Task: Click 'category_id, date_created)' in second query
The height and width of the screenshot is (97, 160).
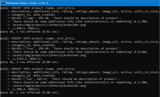Action: pyautogui.click(x=33, y=45)
